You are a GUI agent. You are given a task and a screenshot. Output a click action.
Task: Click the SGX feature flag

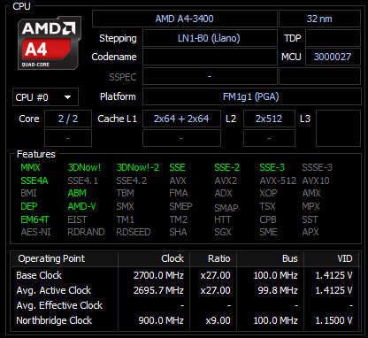(x=223, y=232)
